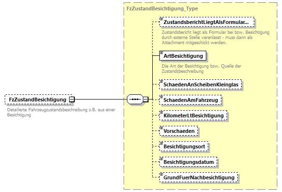Click the description under FzZustandBesichtigung root
The height and width of the screenshot is (192, 282).
pyautogui.click(x=61, y=112)
